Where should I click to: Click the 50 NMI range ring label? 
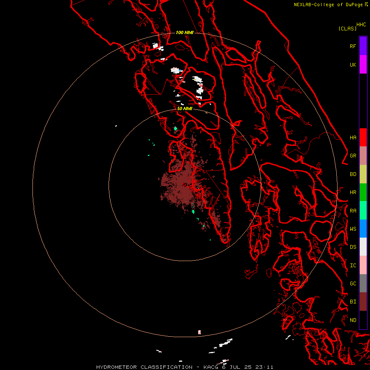185,109
